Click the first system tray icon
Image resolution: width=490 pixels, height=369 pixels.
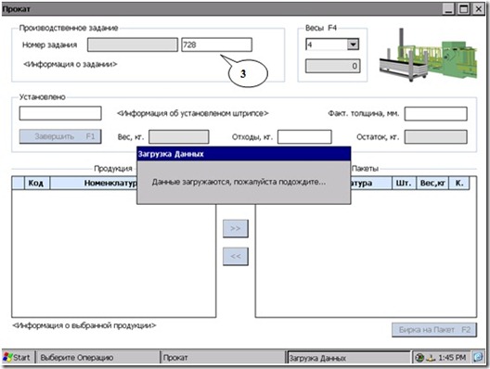pos(419,358)
